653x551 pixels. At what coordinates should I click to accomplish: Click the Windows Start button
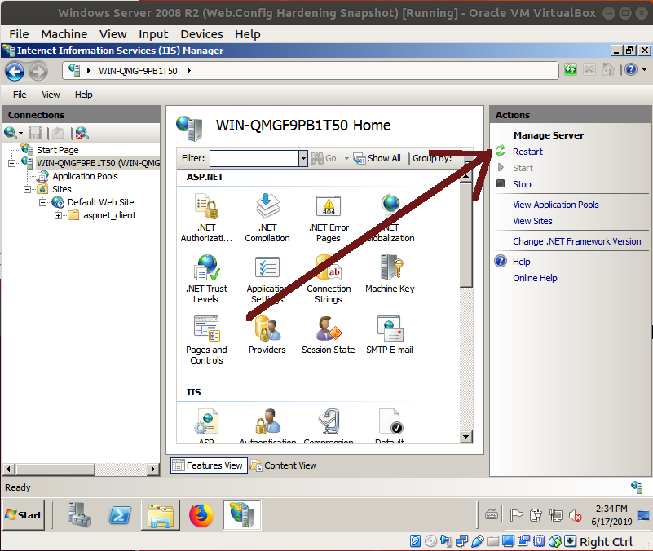pyautogui.click(x=24, y=515)
